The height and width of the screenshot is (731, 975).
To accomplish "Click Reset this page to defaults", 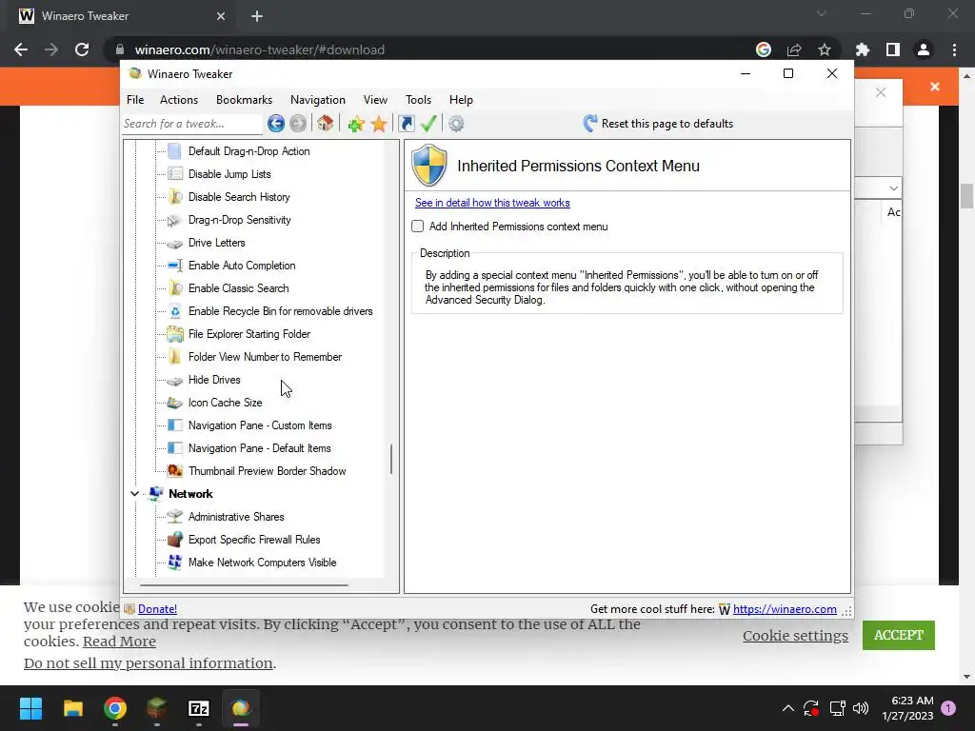I will click(x=659, y=124).
